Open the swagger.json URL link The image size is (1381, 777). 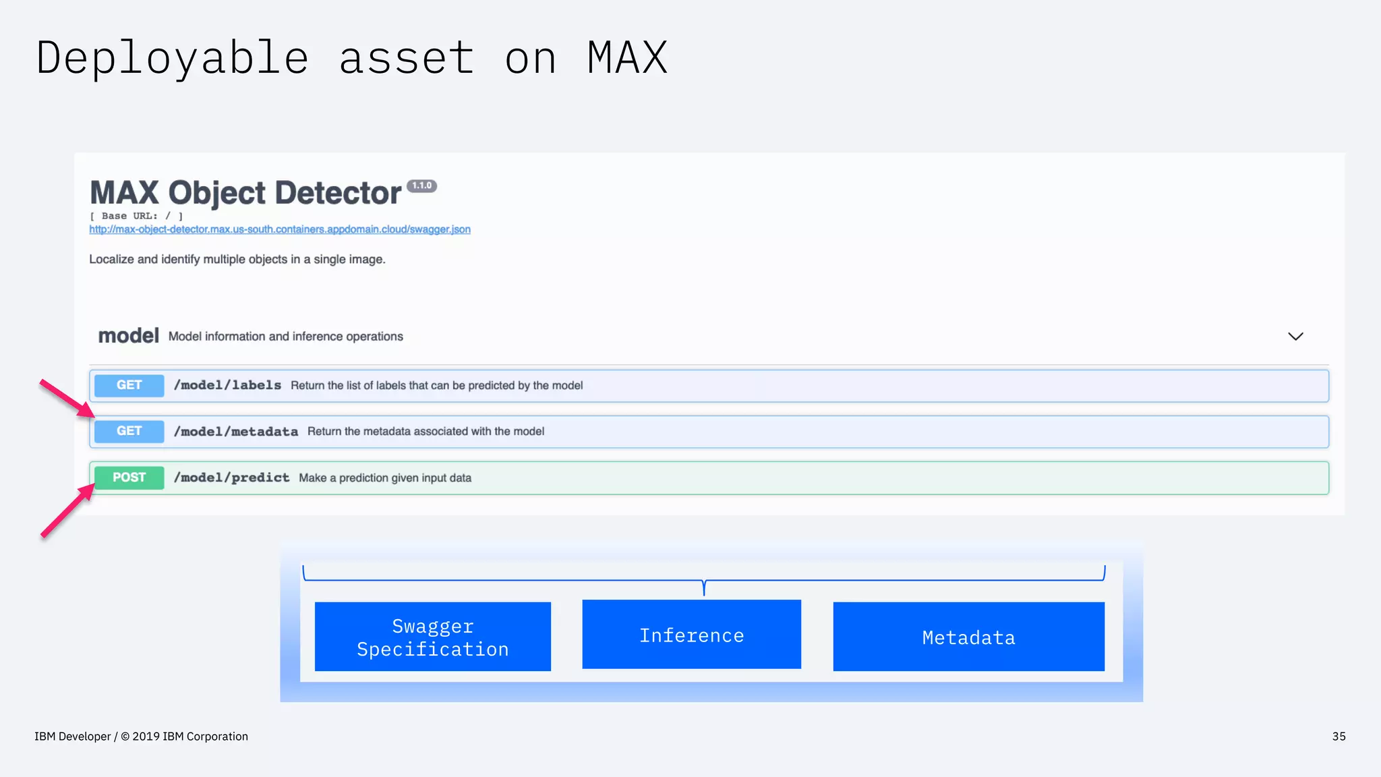(x=280, y=229)
